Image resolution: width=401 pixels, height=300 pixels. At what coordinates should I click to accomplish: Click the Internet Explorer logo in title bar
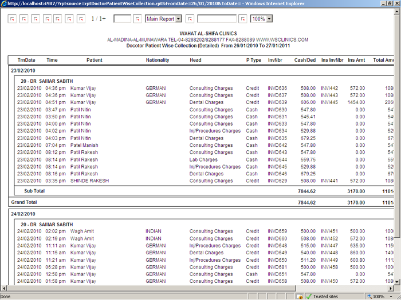pyautogui.click(x=4, y=3)
